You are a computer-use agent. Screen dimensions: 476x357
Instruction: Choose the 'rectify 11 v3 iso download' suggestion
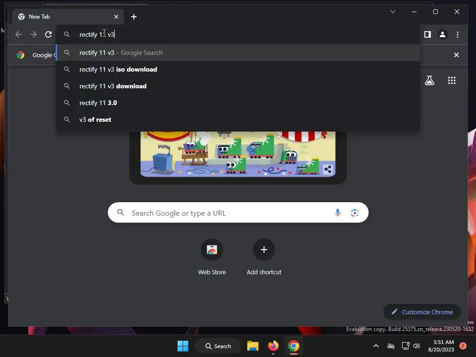[238, 69]
